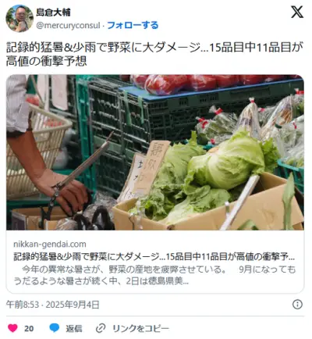Open the 午前8:53 · 2025年9月4日 timestamp
312x339 pixels.
(x=53, y=305)
